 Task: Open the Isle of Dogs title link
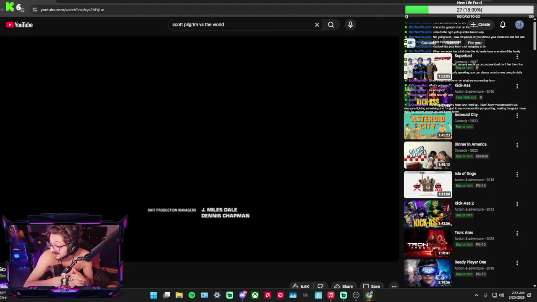[x=465, y=174]
